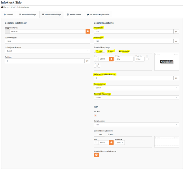The image size is (184, 170).
Task: Open the Boksskygge tab in button design
Action: pyautogui.click(x=124, y=51)
